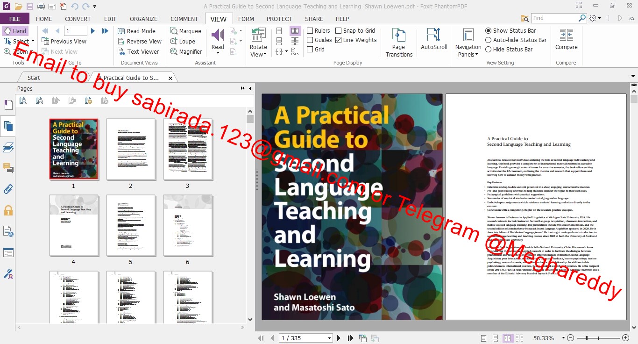Click the Undo arrow in title bar
Screen dimensions: 638x344
(x=75, y=7)
